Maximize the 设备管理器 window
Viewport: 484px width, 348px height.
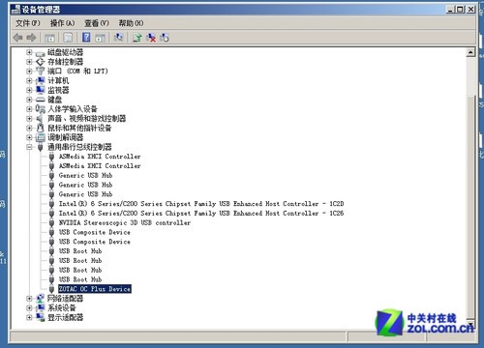pyautogui.click(x=461, y=10)
